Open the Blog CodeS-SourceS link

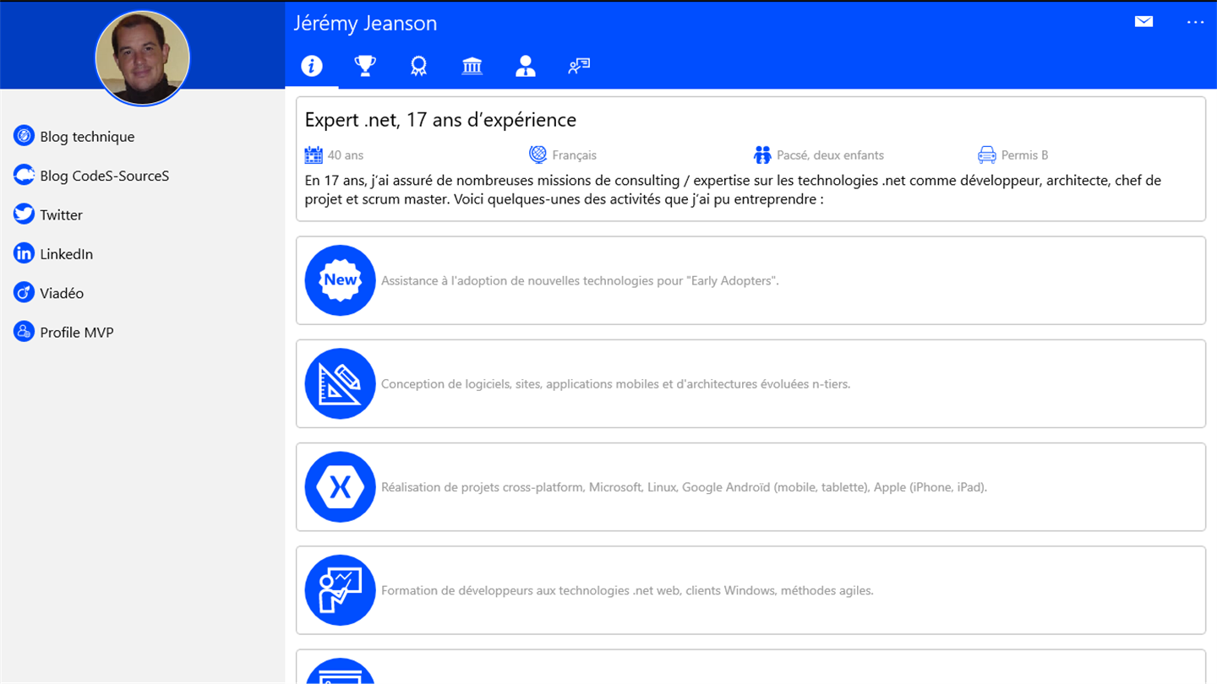click(x=105, y=176)
